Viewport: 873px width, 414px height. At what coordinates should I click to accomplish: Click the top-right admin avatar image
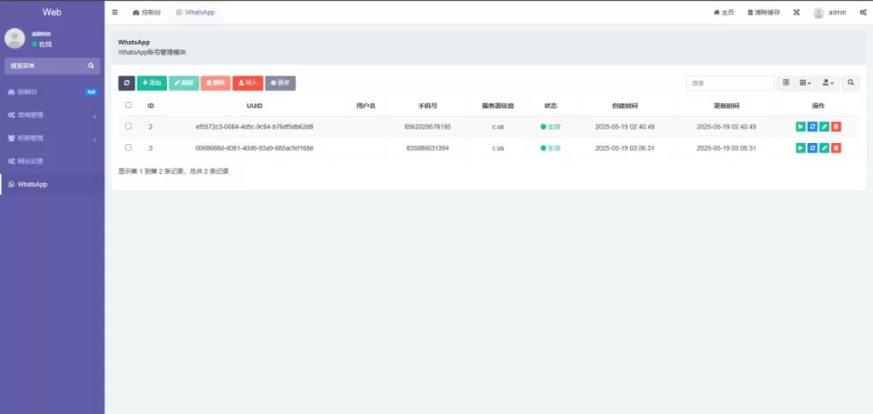pyautogui.click(x=818, y=12)
